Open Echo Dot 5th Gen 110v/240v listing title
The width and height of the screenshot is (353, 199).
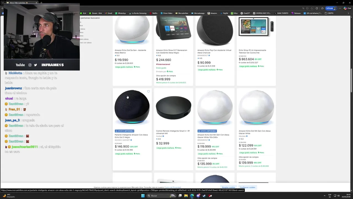(x=213, y=136)
